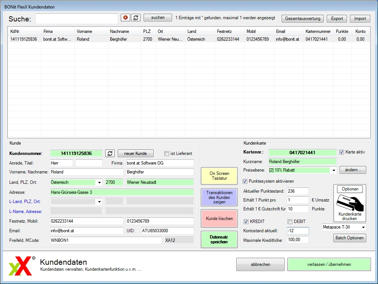
Task: Open the Metapace T-3II printer dropdown
Action: [x=363, y=227]
